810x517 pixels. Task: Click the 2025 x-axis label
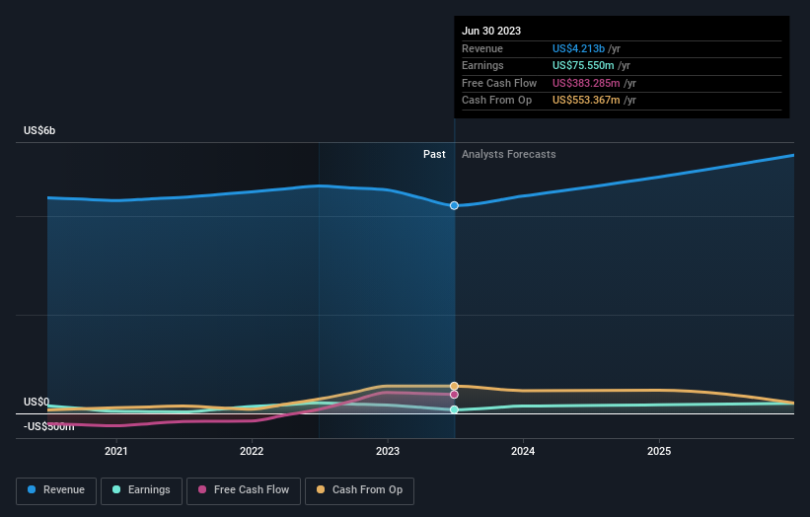pyautogui.click(x=659, y=452)
